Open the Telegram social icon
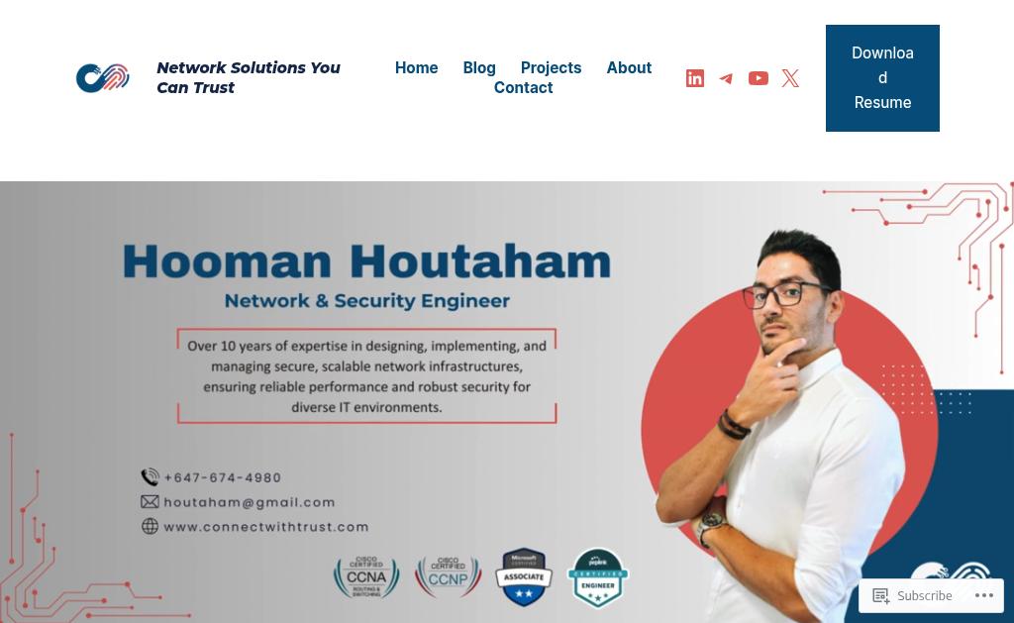 point(726,78)
